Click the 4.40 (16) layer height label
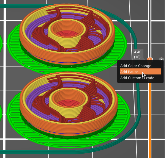166x158 pixels. [138, 54]
